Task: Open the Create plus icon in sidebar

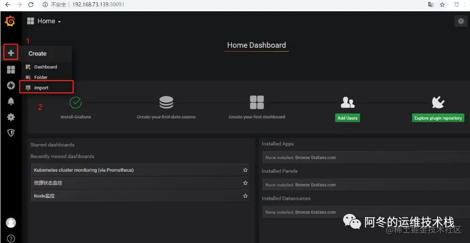Action: coord(11,53)
